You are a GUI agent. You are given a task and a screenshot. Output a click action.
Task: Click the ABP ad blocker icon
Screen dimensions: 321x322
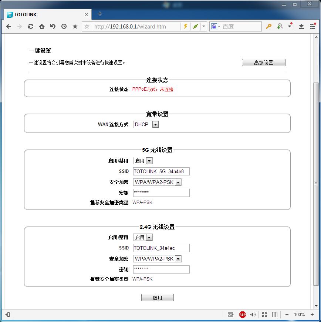[242, 315]
